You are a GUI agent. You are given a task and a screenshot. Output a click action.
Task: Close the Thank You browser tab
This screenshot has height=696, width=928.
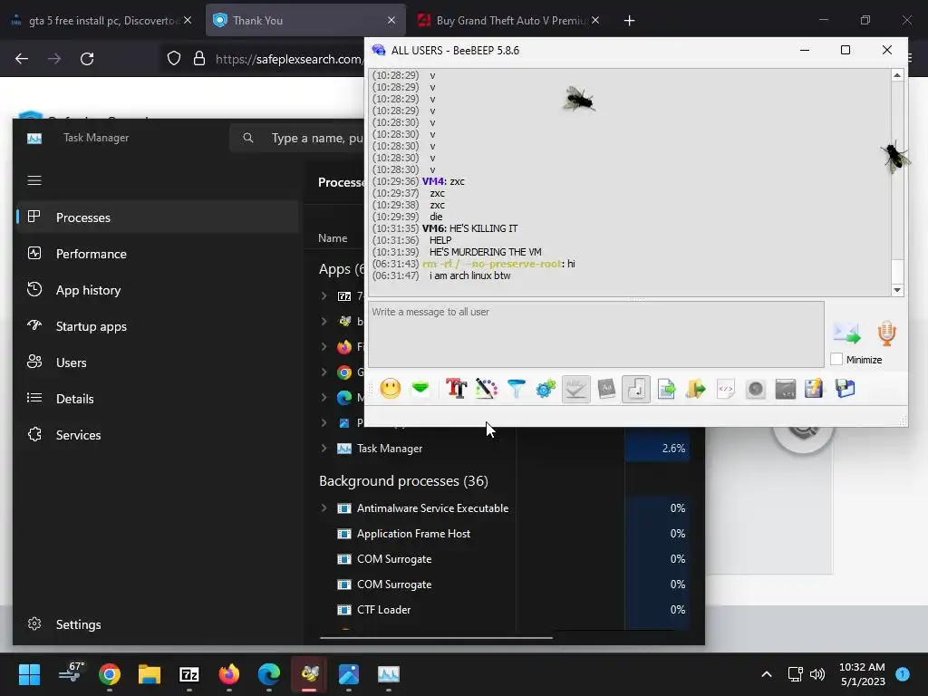pyautogui.click(x=391, y=20)
